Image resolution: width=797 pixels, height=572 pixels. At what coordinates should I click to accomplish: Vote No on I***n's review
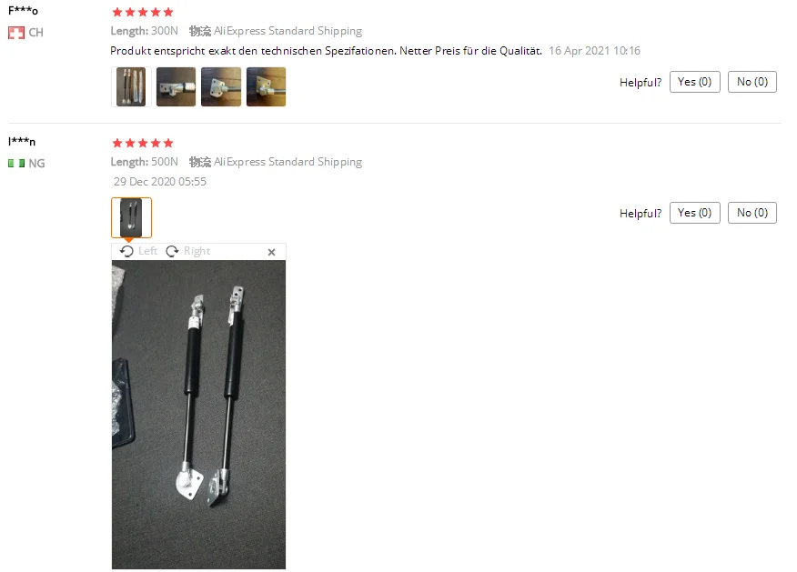click(752, 213)
